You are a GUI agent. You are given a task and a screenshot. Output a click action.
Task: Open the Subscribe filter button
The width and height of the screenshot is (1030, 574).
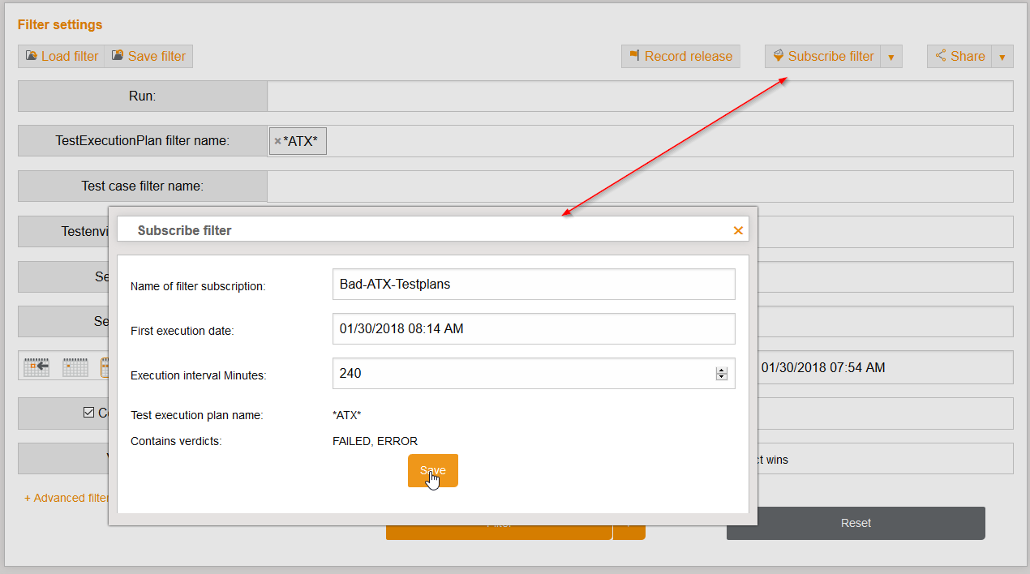coord(822,56)
